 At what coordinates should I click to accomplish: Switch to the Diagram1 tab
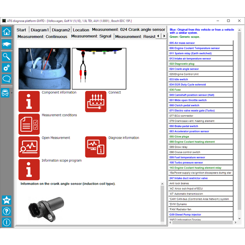click(40, 30)
